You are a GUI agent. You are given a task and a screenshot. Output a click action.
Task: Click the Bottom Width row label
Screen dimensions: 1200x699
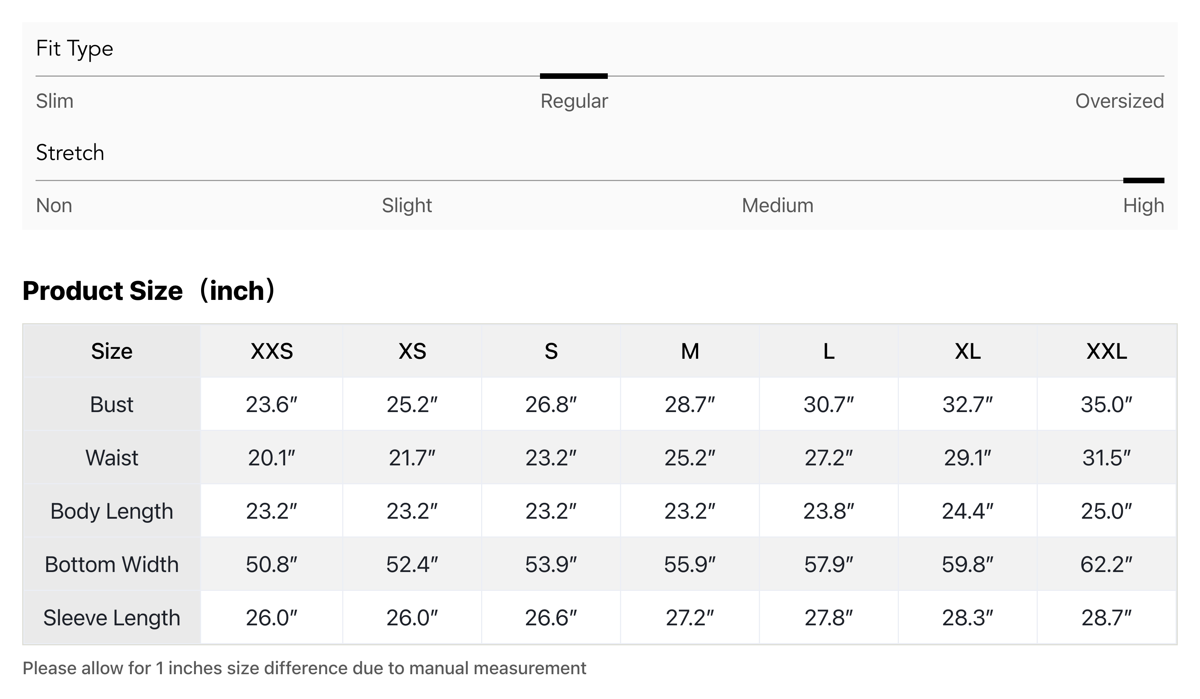[x=111, y=565]
